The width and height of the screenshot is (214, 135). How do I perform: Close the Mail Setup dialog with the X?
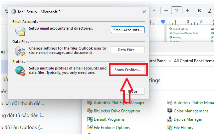(x=144, y=12)
